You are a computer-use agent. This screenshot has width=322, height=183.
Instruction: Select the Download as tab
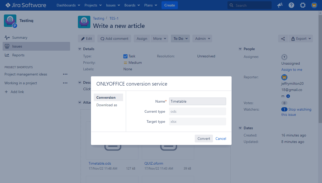pyautogui.click(x=107, y=105)
